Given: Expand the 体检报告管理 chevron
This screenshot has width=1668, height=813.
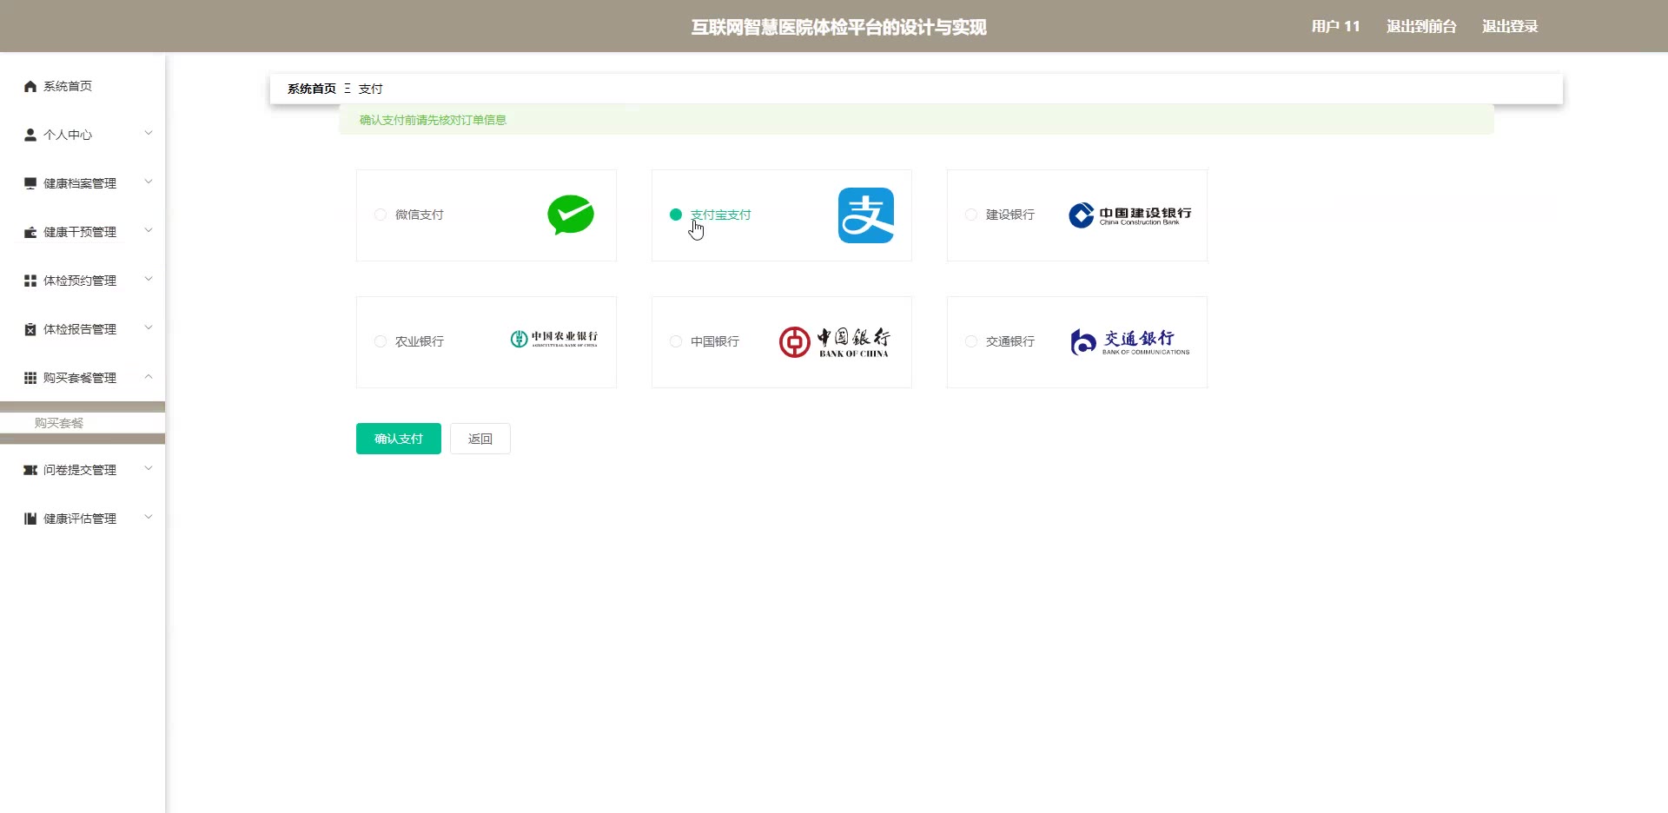Looking at the screenshot, I should coord(149,327).
